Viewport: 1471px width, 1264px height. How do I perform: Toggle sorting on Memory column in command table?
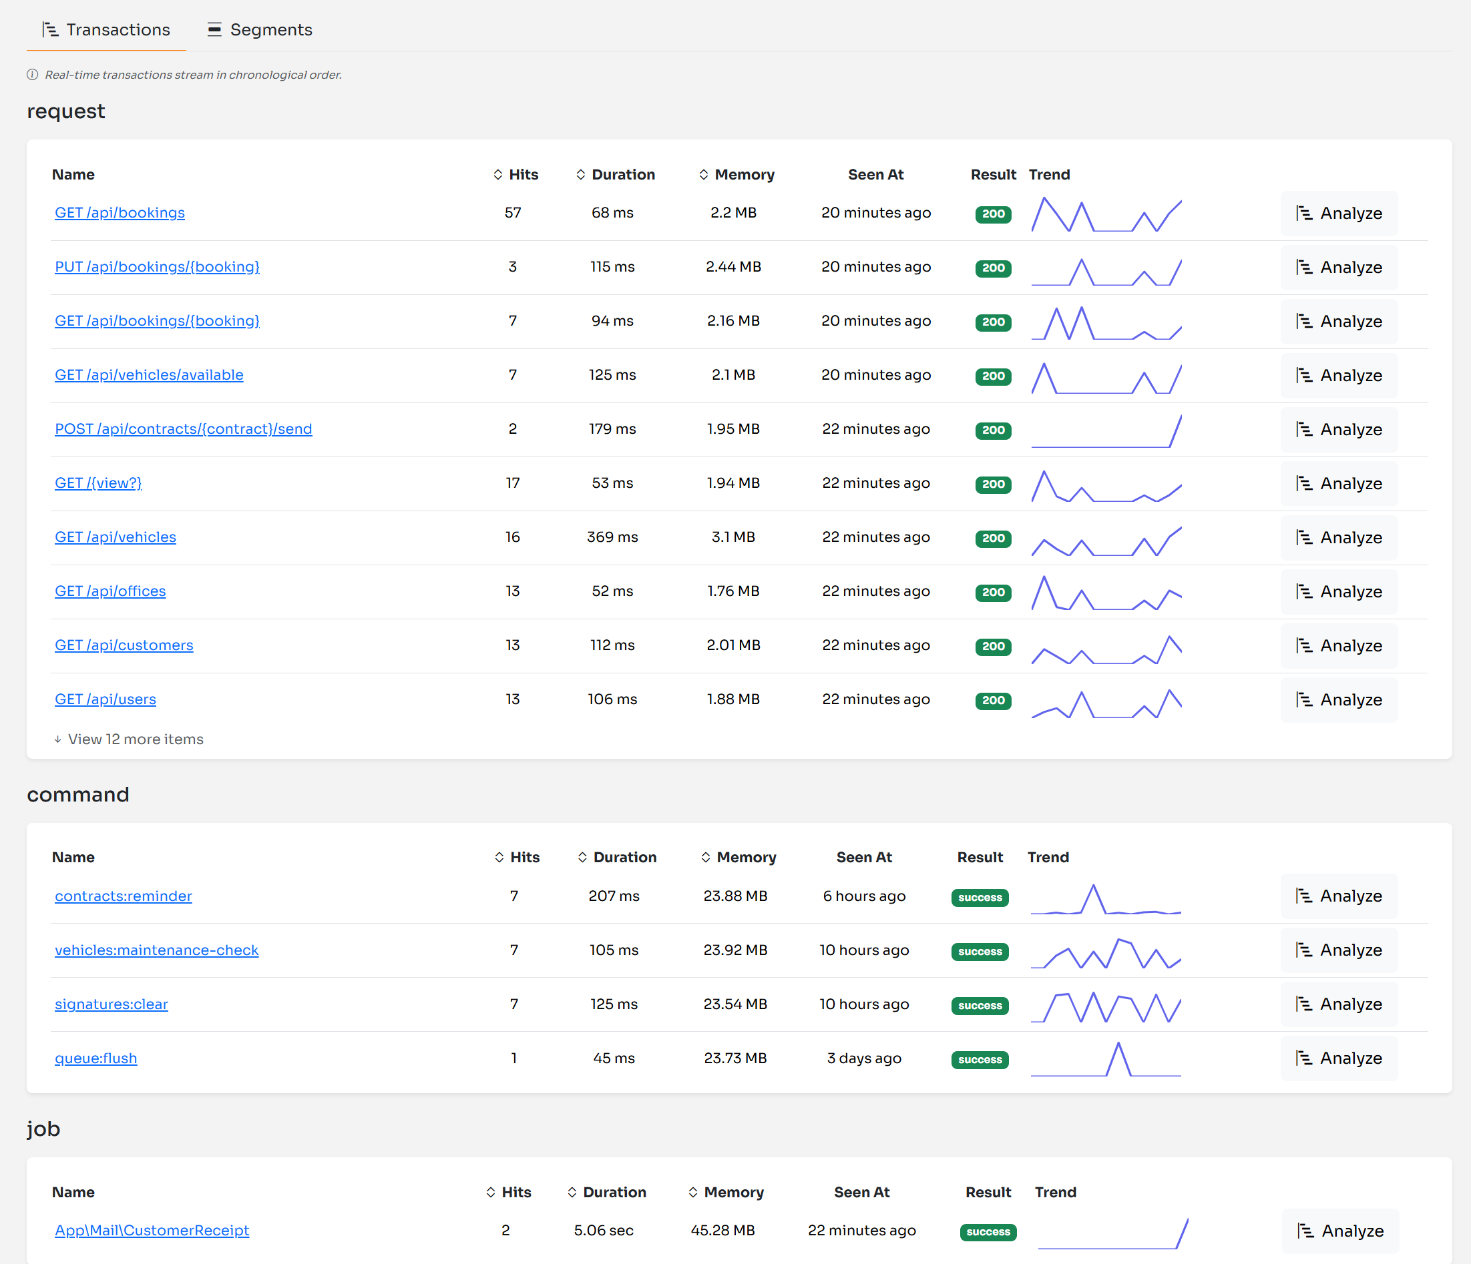(x=704, y=858)
